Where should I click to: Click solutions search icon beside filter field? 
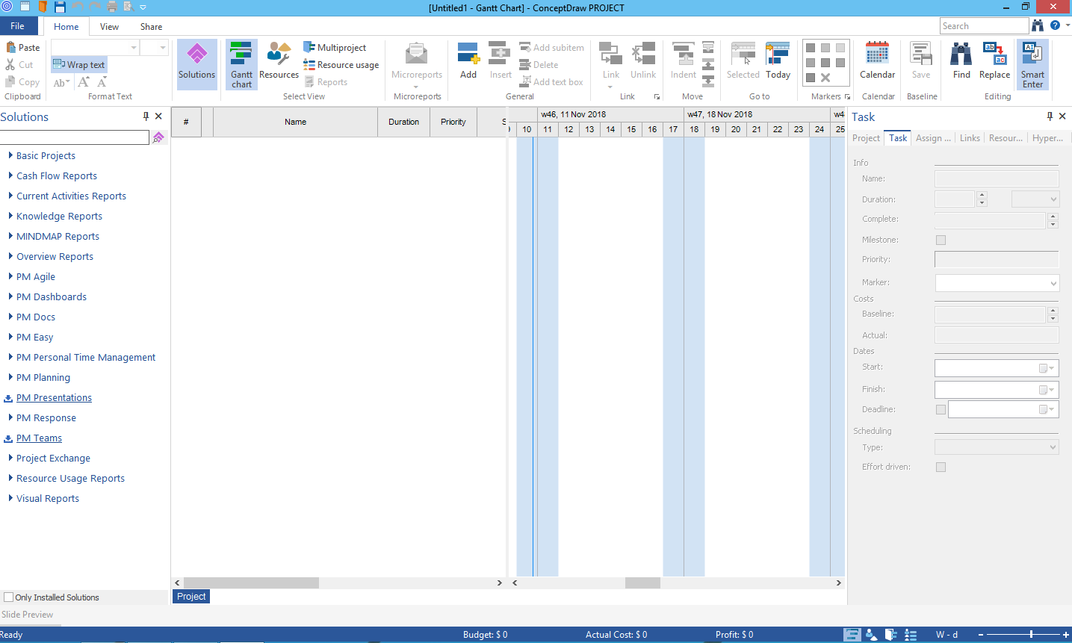158,137
